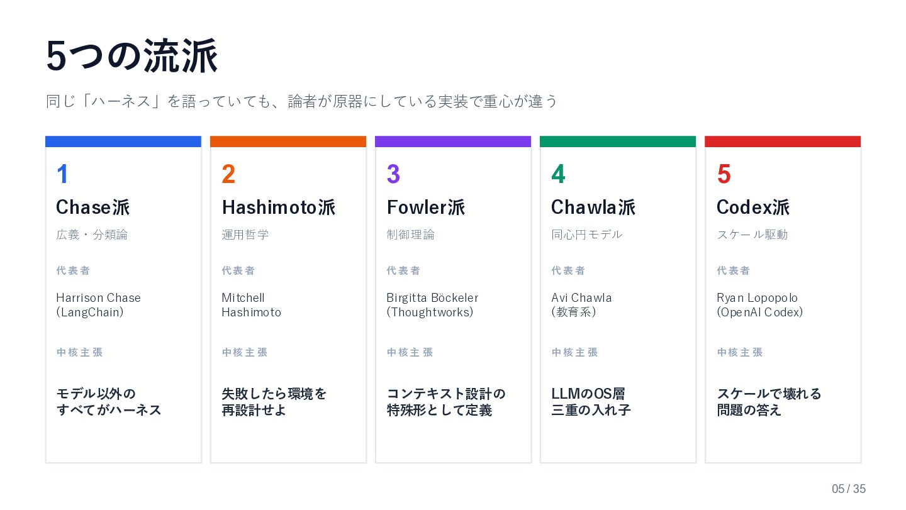Click the red color bar above Codex派
Screen dimensions: 906x510
(x=783, y=141)
